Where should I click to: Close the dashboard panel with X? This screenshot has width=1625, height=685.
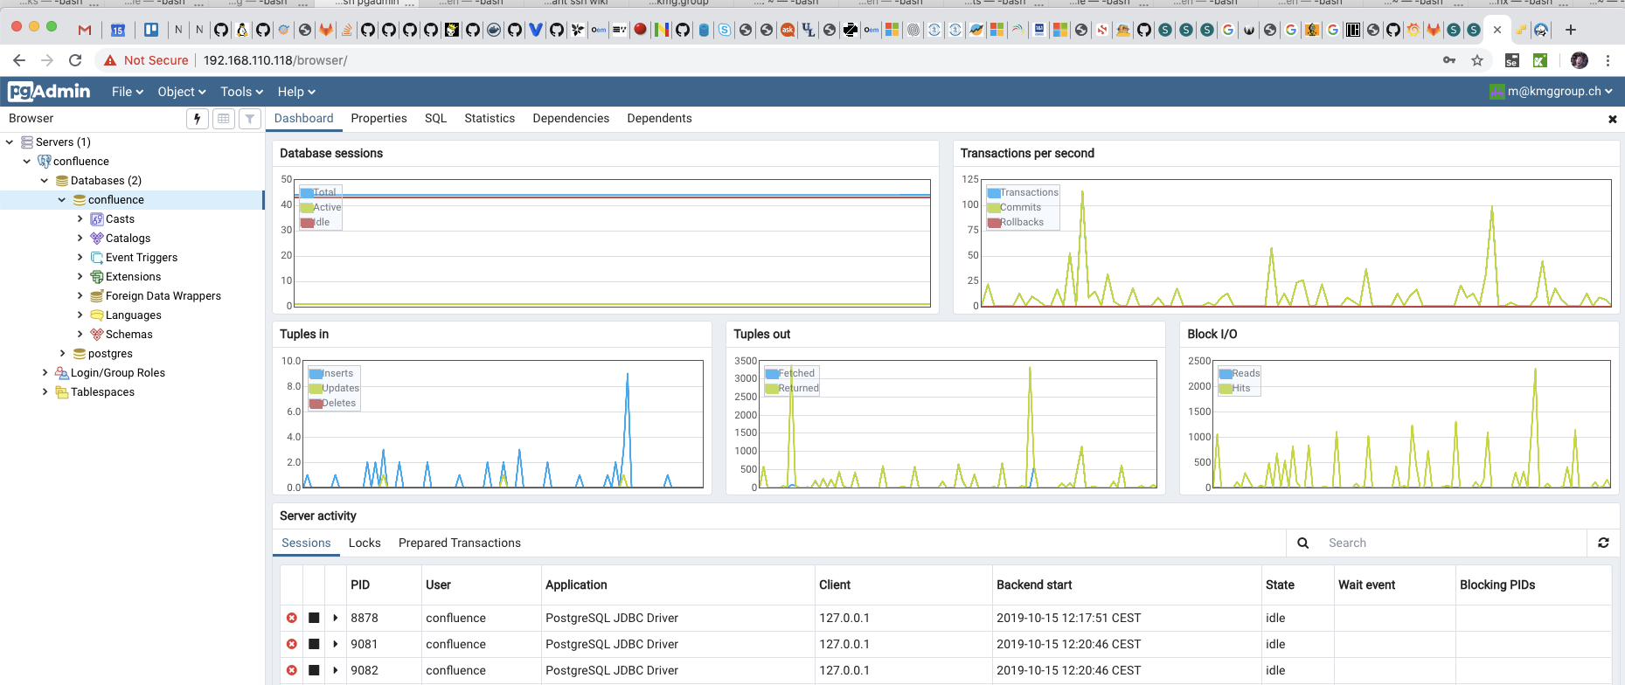1612,119
